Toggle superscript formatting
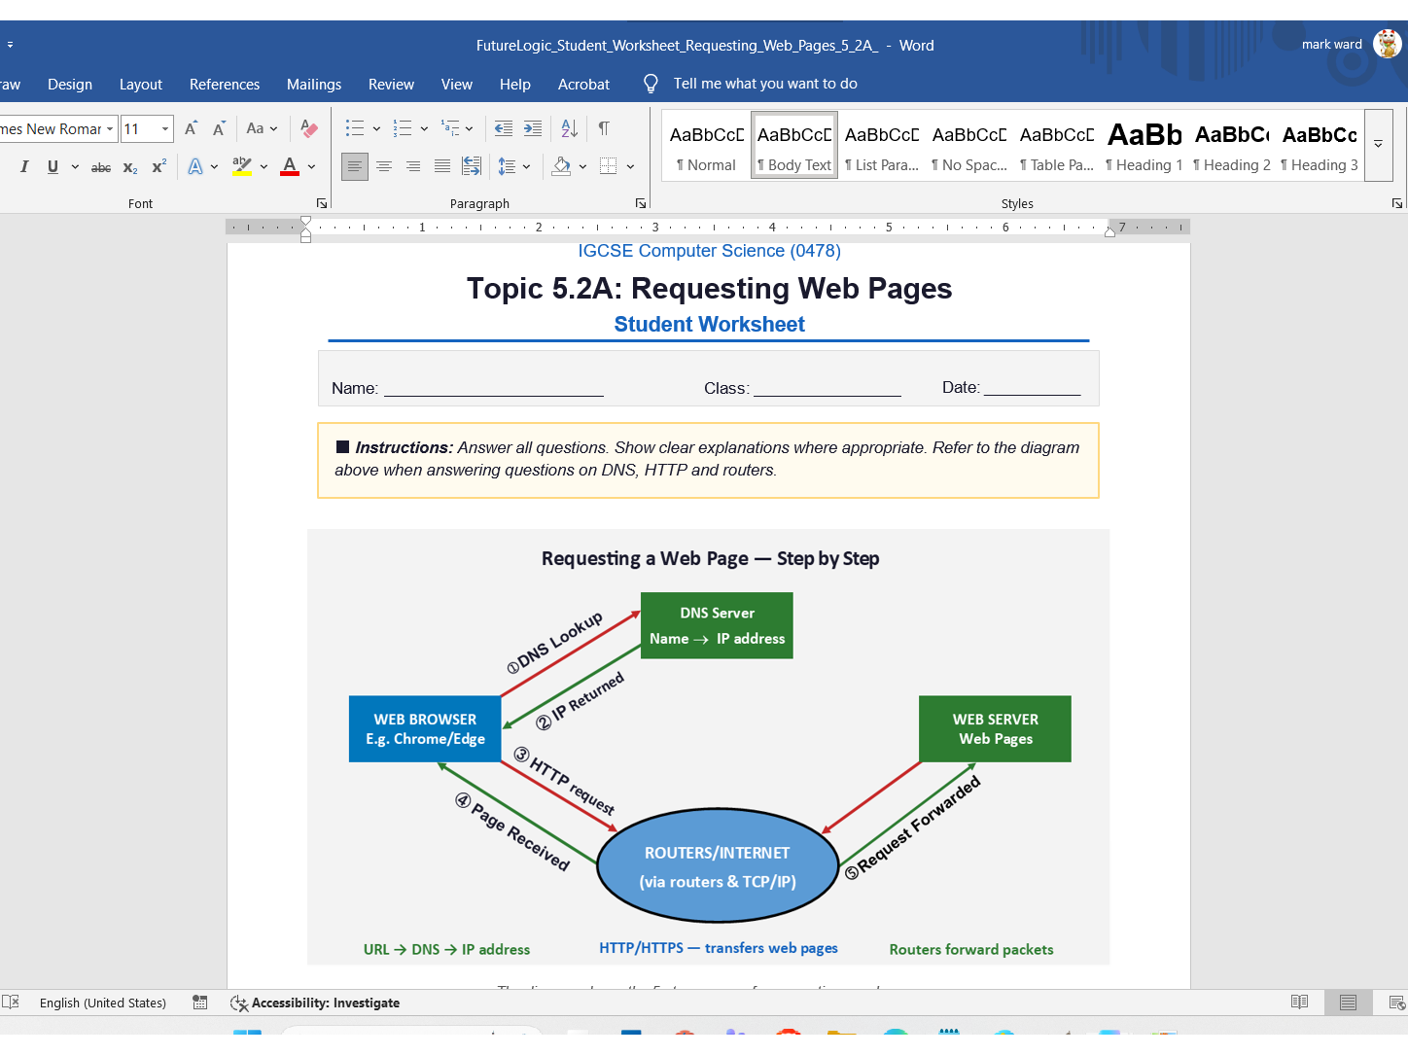Viewport: 1408px width, 1056px height. click(158, 166)
